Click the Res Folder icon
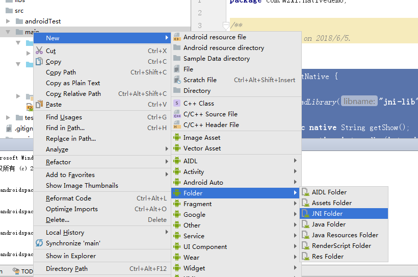Screen dimensions: 418x277 (305, 257)
